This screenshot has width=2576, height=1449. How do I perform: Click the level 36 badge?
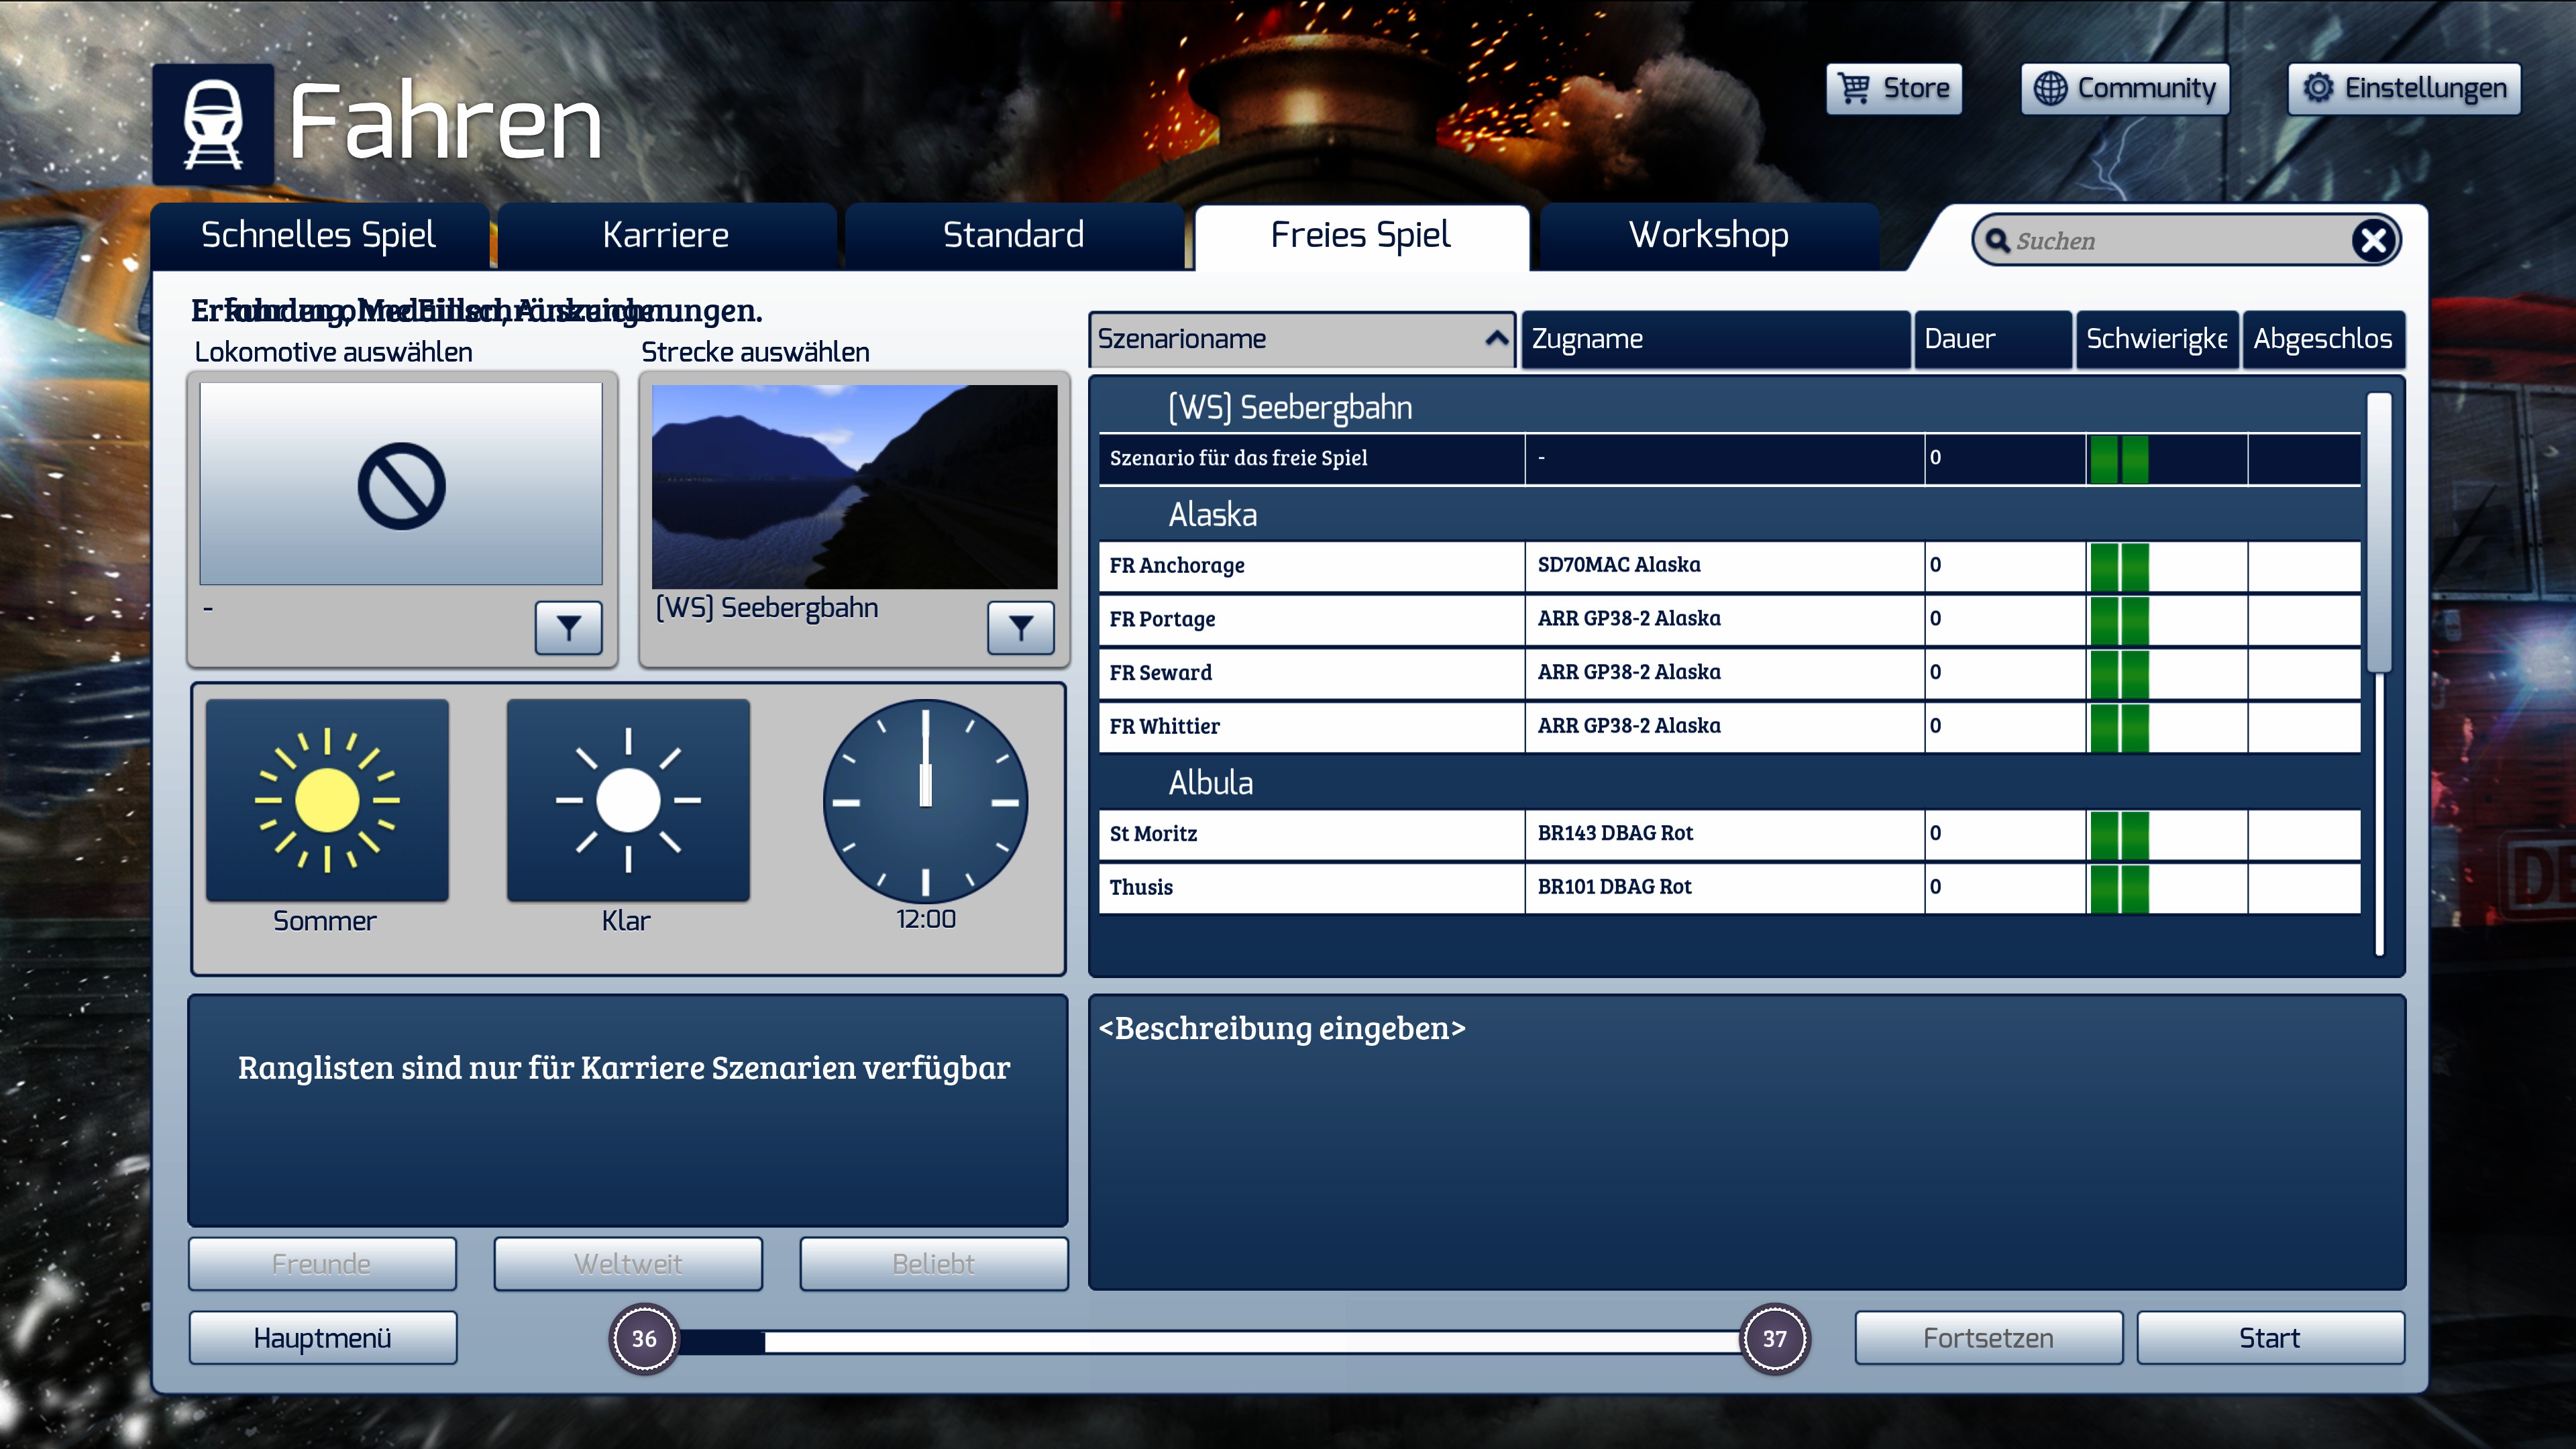[x=644, y=1338]
